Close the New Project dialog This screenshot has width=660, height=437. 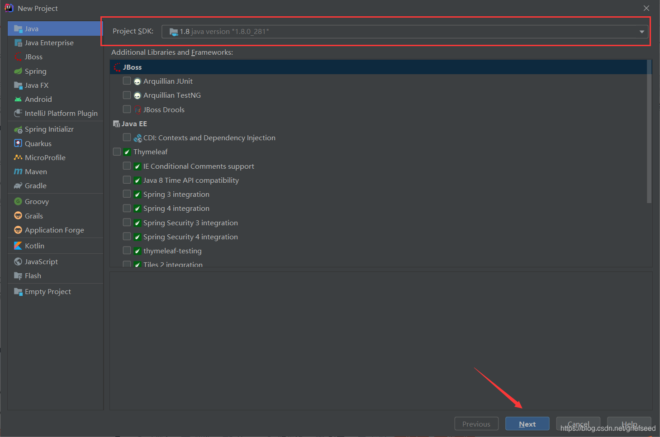pyautogui.click(x=646, y=8)
